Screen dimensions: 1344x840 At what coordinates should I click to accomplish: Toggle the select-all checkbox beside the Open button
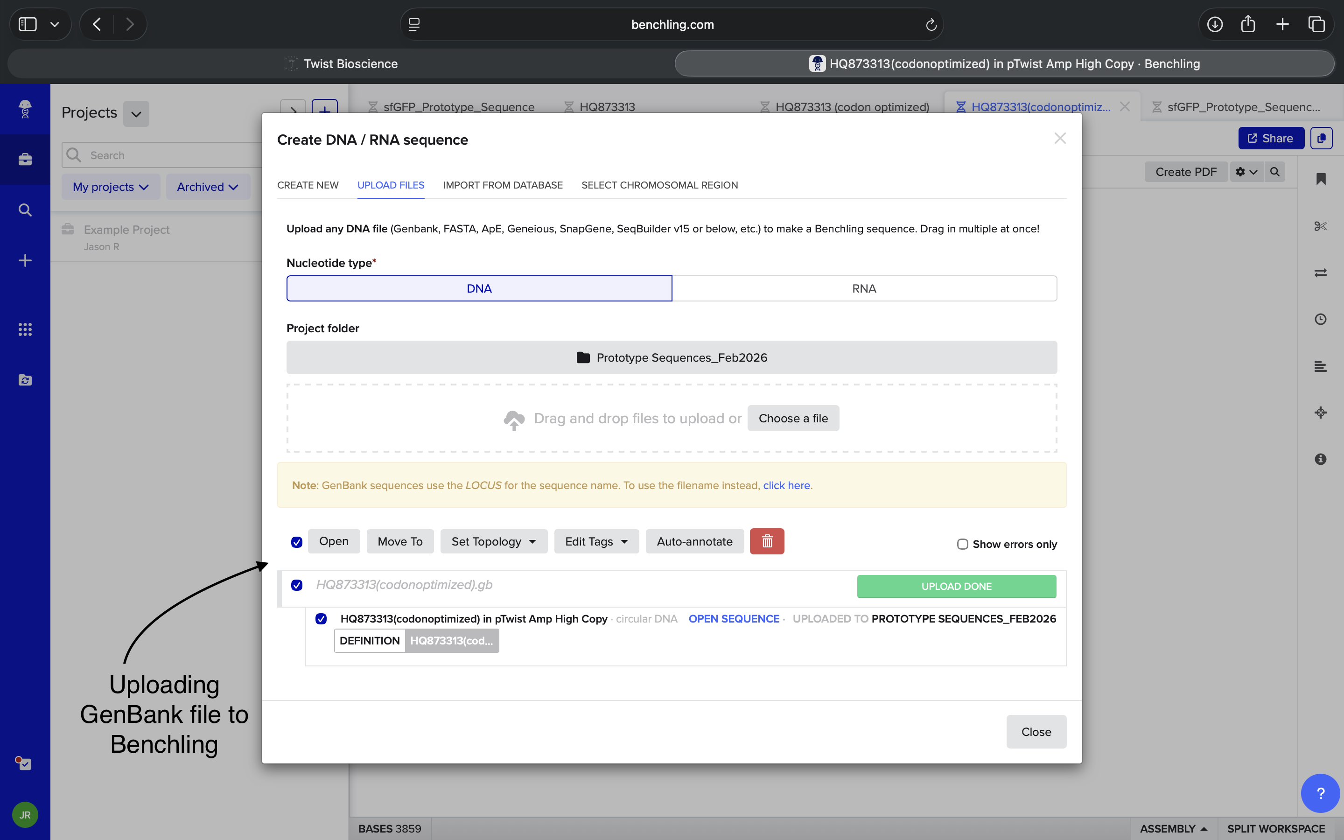point(297,542)
